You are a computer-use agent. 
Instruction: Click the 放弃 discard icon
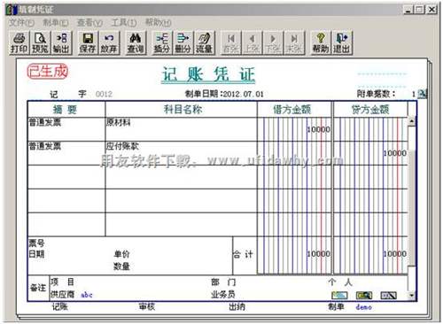(109, 43)
